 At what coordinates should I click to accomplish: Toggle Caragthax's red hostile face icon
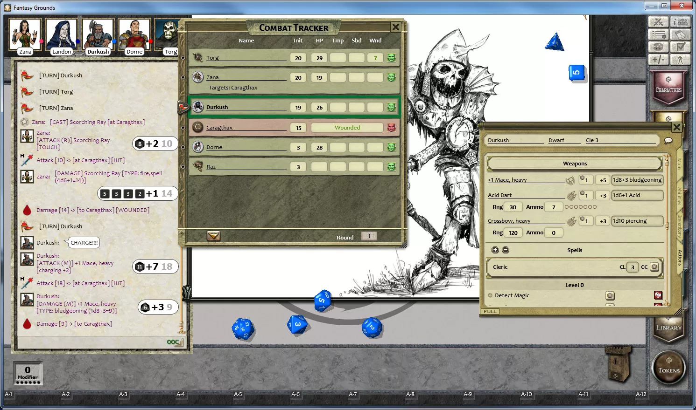coord(391,128)
